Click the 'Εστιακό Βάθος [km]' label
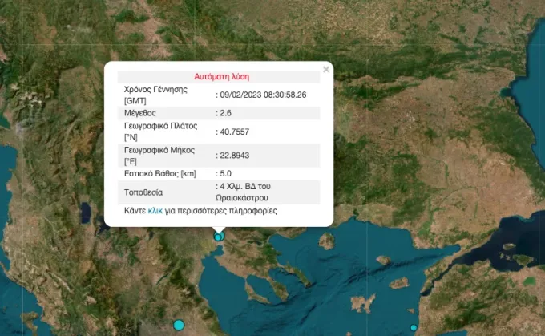This screenshot has width=545, height=336. (x=159, y=173)
